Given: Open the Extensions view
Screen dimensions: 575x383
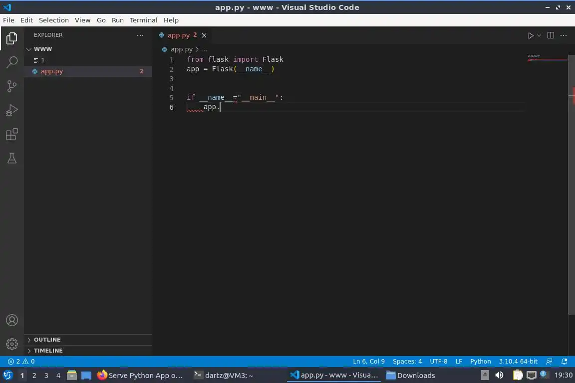Looking at the screenshot, I should pyautogui.click(x=12, y=134).
